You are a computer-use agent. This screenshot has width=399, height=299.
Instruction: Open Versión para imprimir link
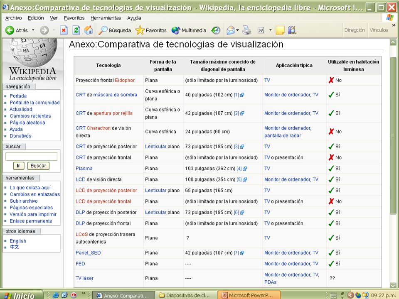33,214
